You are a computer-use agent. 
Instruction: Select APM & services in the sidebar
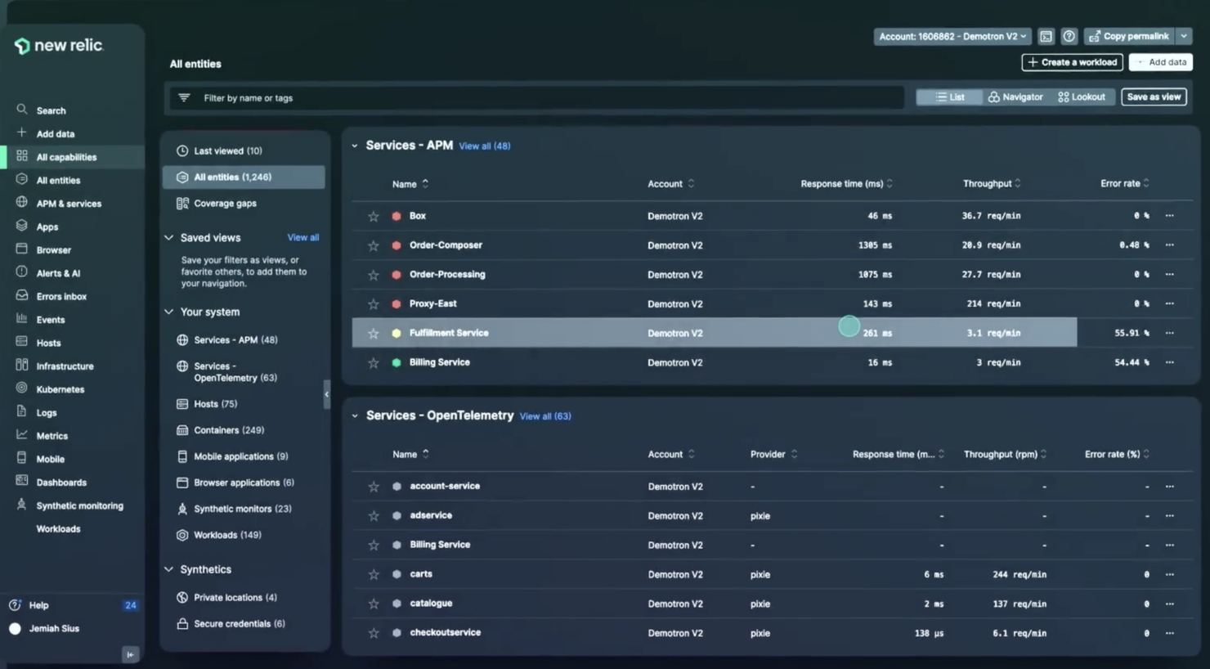click(69, 203)
